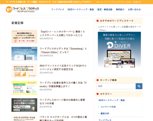Click the 高速化に重要な5つの手順 thumbnail
This screenshot has height=121, width=153.
(x=24, y=105)
